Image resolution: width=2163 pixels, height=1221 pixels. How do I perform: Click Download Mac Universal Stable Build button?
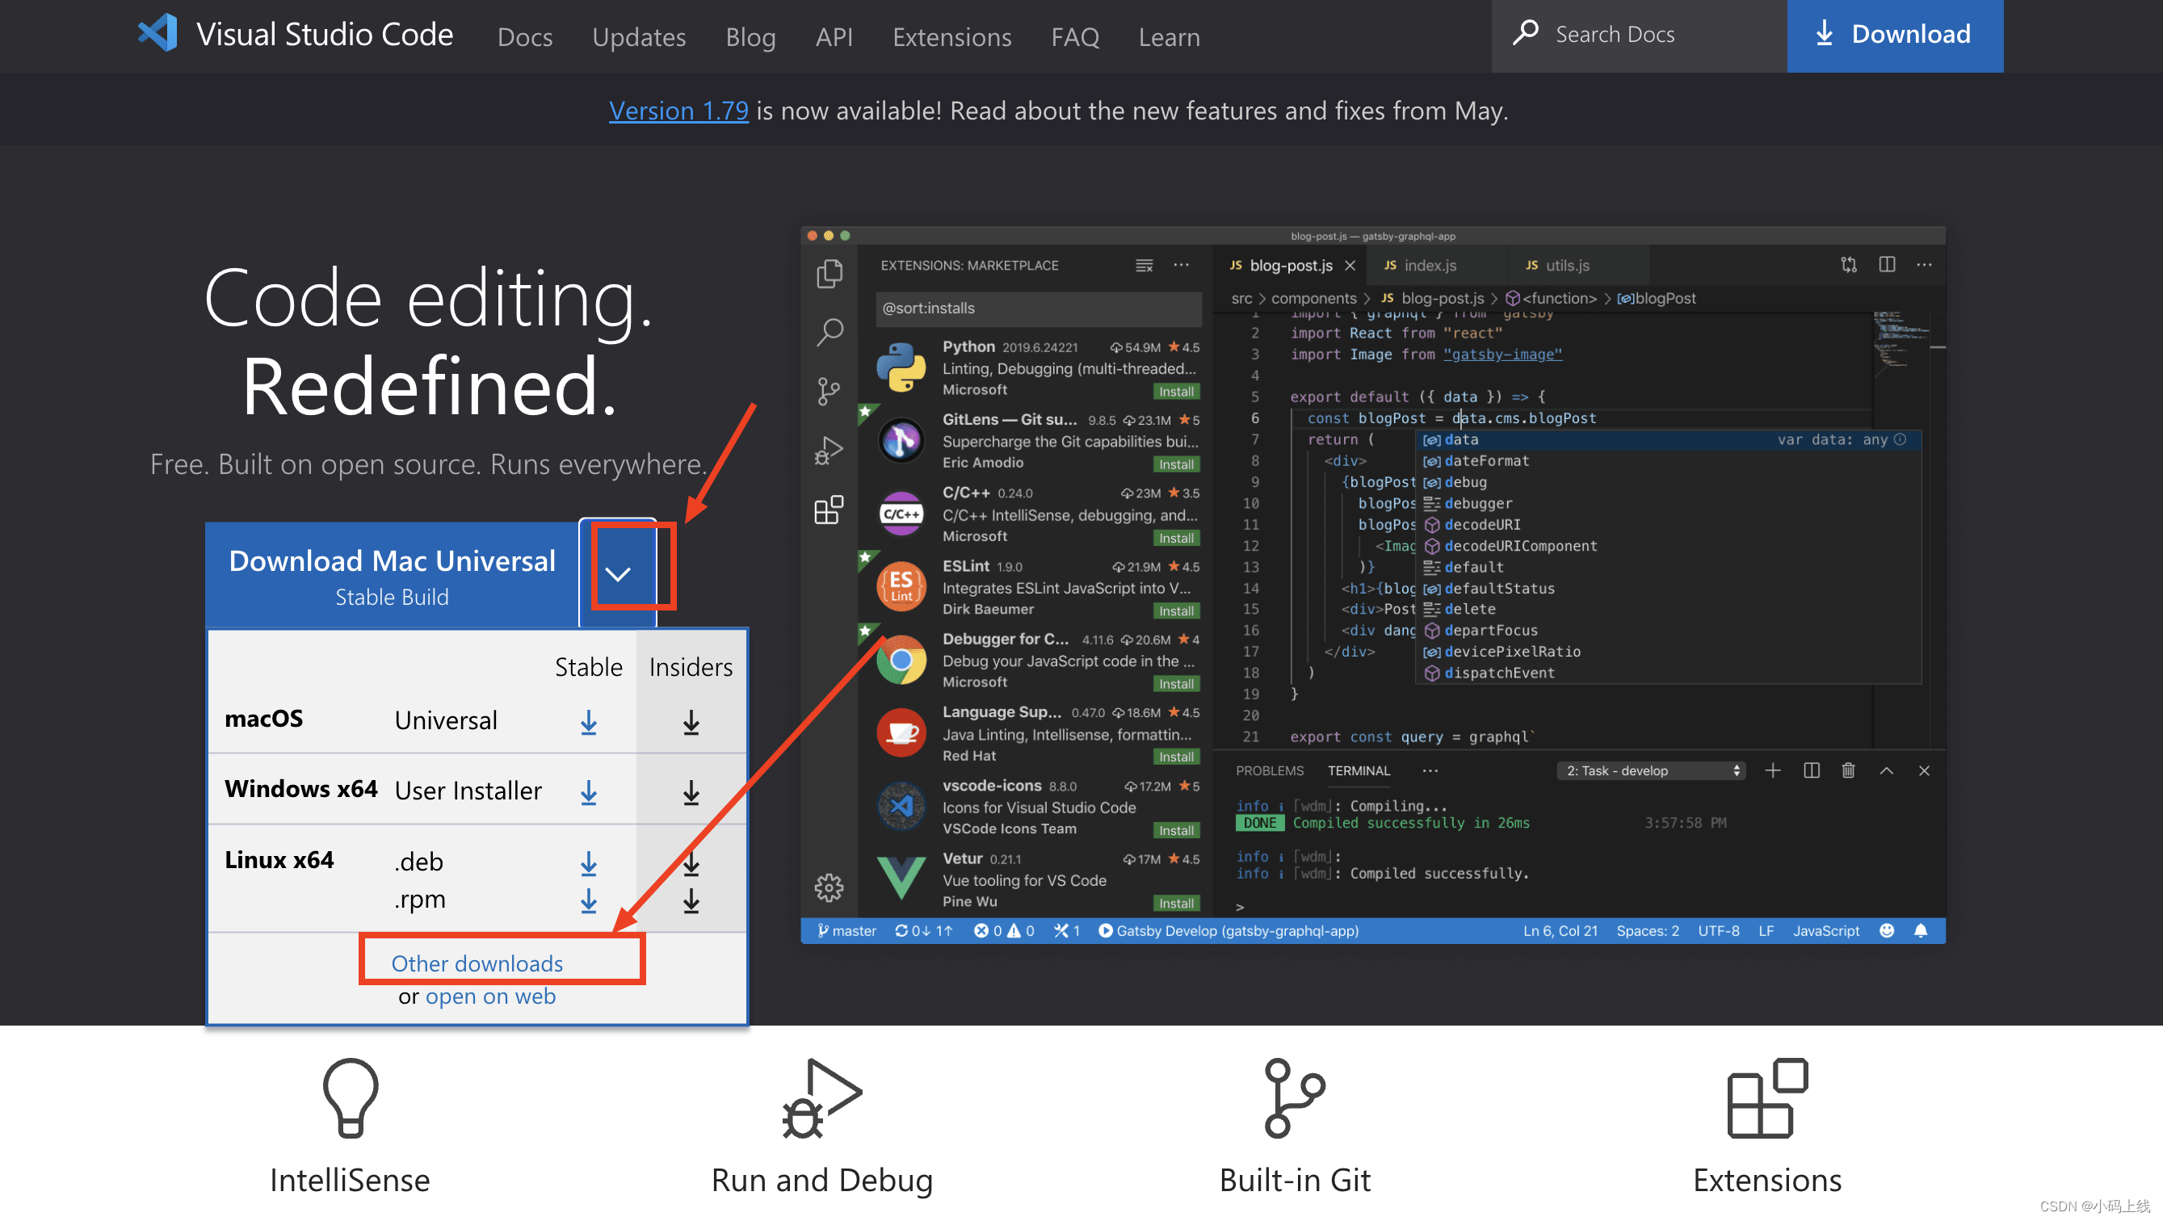coord(391,575)
